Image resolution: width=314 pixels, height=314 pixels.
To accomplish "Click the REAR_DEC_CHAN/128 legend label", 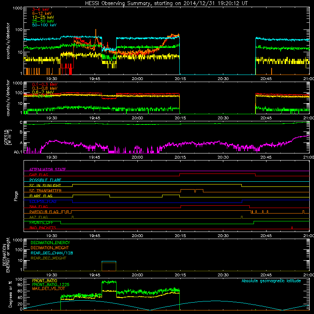I will click(52, 253).
